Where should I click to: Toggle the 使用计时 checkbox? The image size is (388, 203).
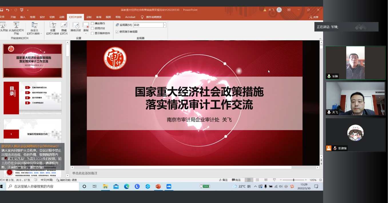92,28
